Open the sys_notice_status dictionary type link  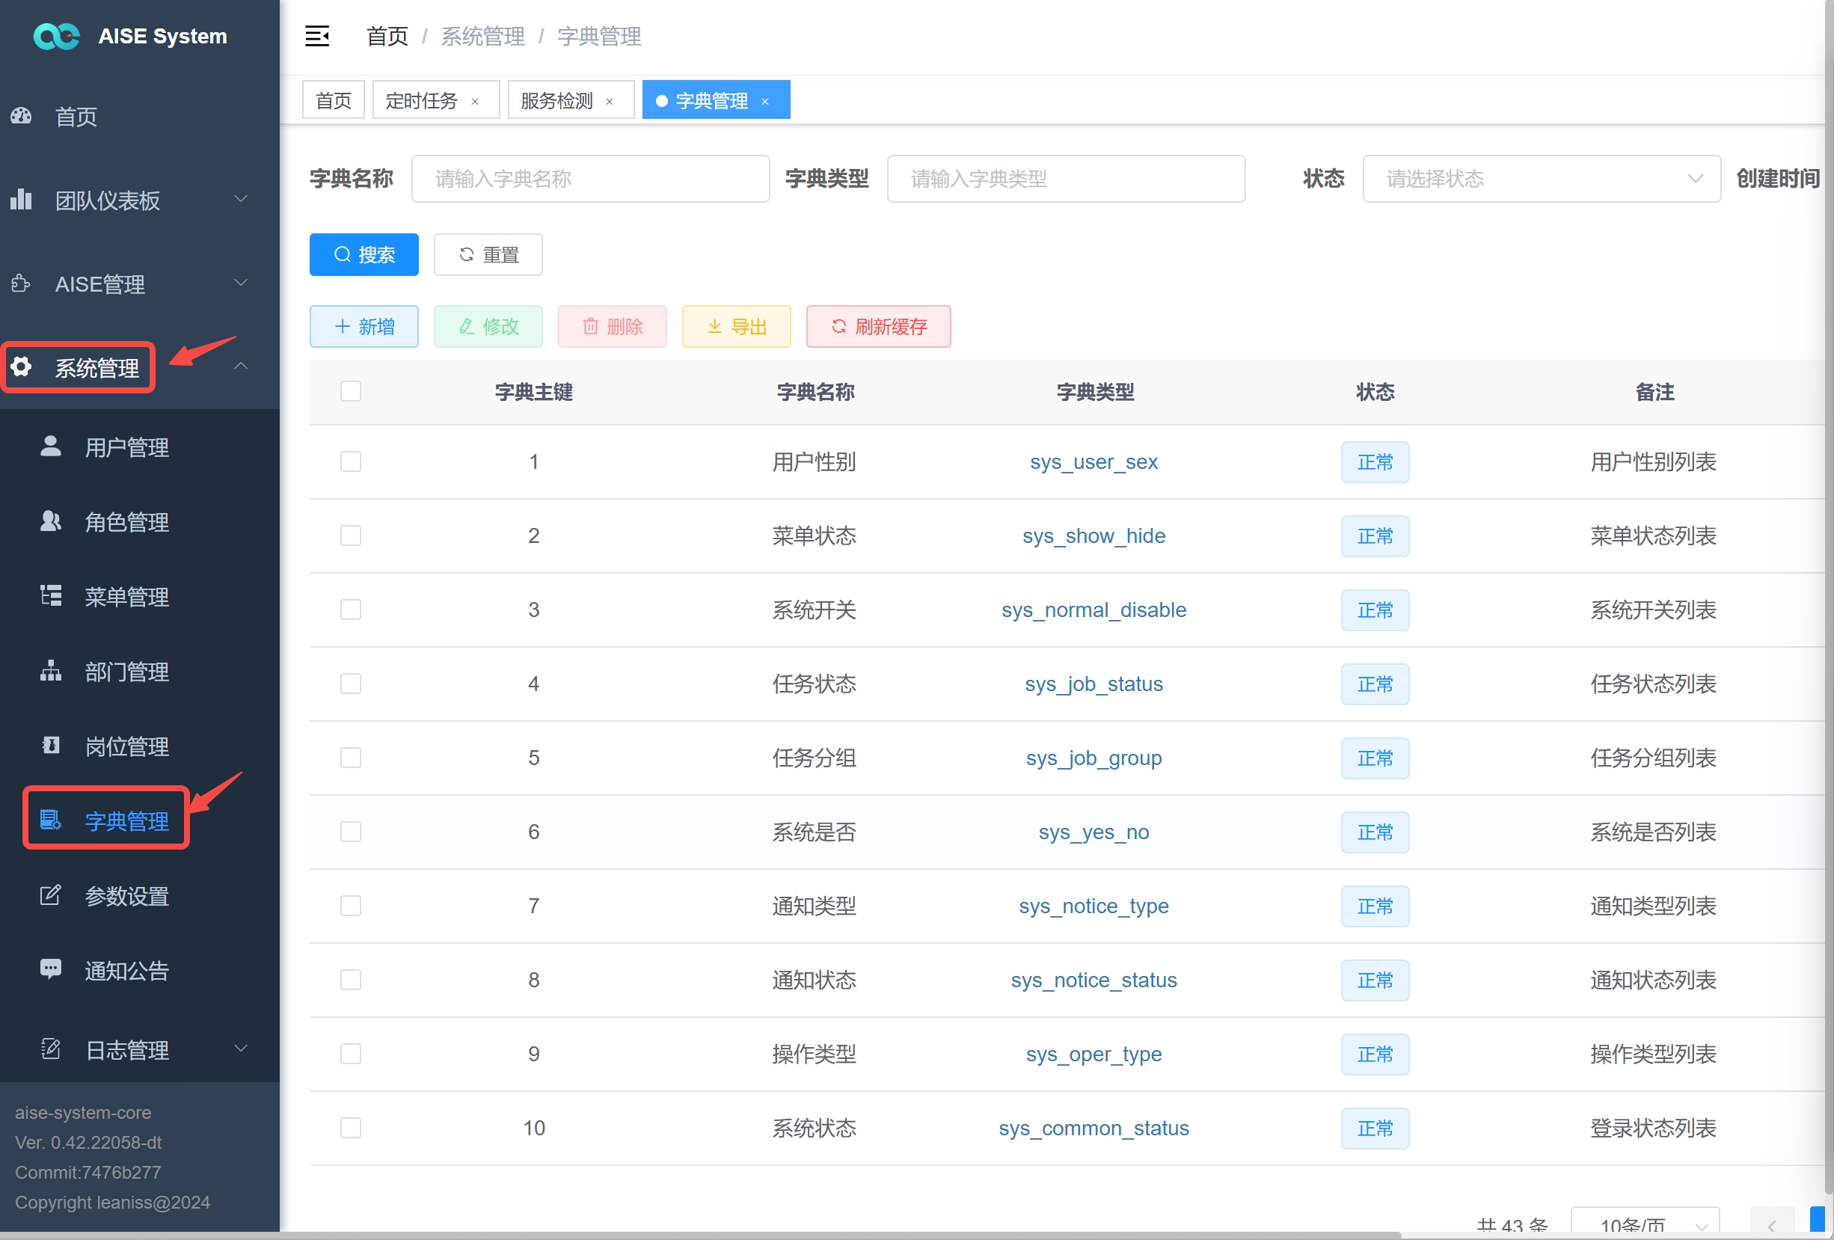point(1094,980)
